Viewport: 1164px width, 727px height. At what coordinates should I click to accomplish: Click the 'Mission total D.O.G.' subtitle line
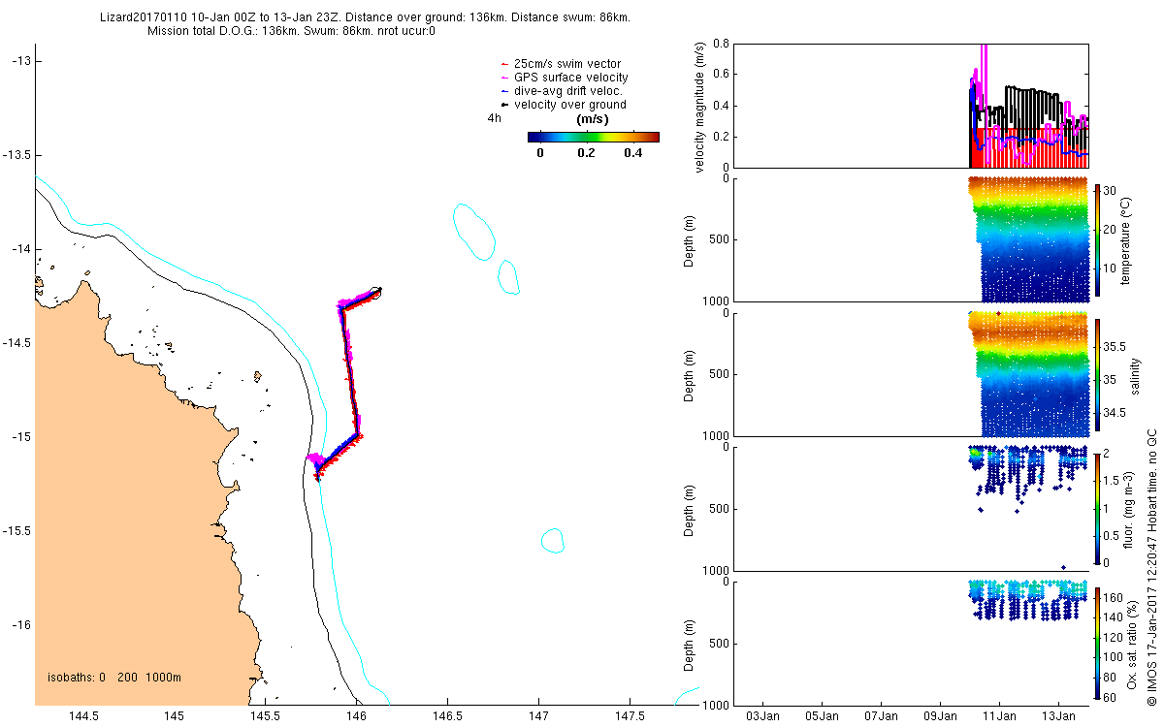(291, 31)
